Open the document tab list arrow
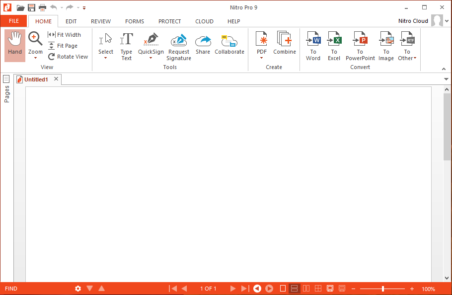The height and width of the screenshot is (295, 452). pyautogui.click(x=446, y=79)
